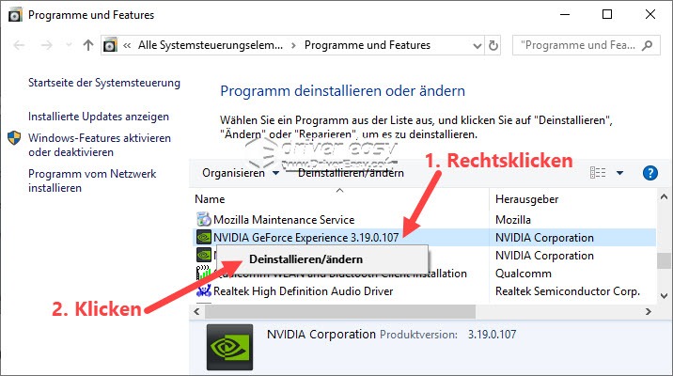Go back using the Back arrow
Image resolution: width=673 pixels, height=376 pixels.
(x=20, y=45)
